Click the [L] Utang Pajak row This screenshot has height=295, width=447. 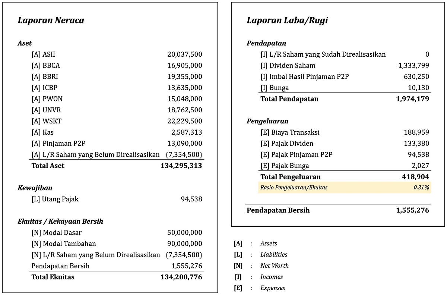pos(117,199)
